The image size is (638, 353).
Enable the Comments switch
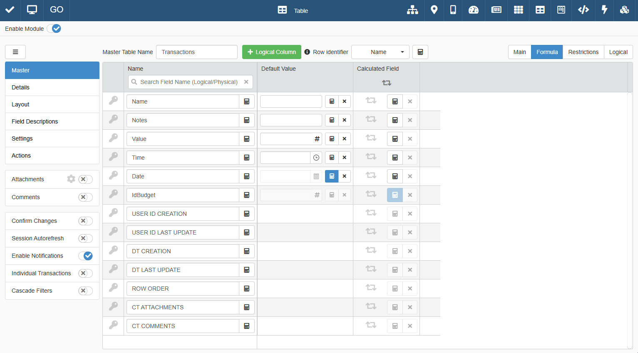[85, 197]
